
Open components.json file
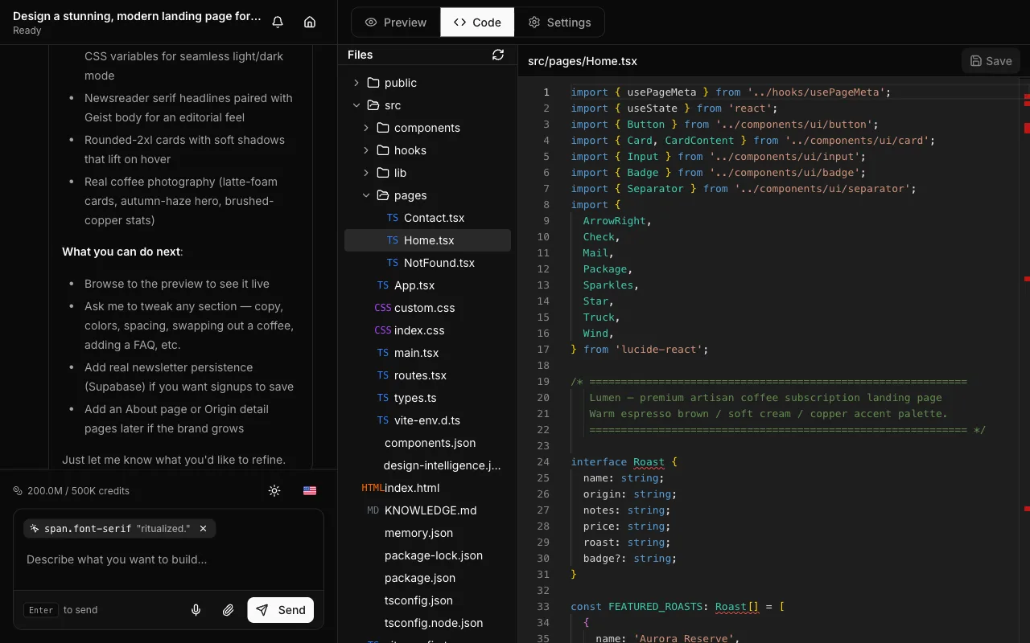pos(427,443)
